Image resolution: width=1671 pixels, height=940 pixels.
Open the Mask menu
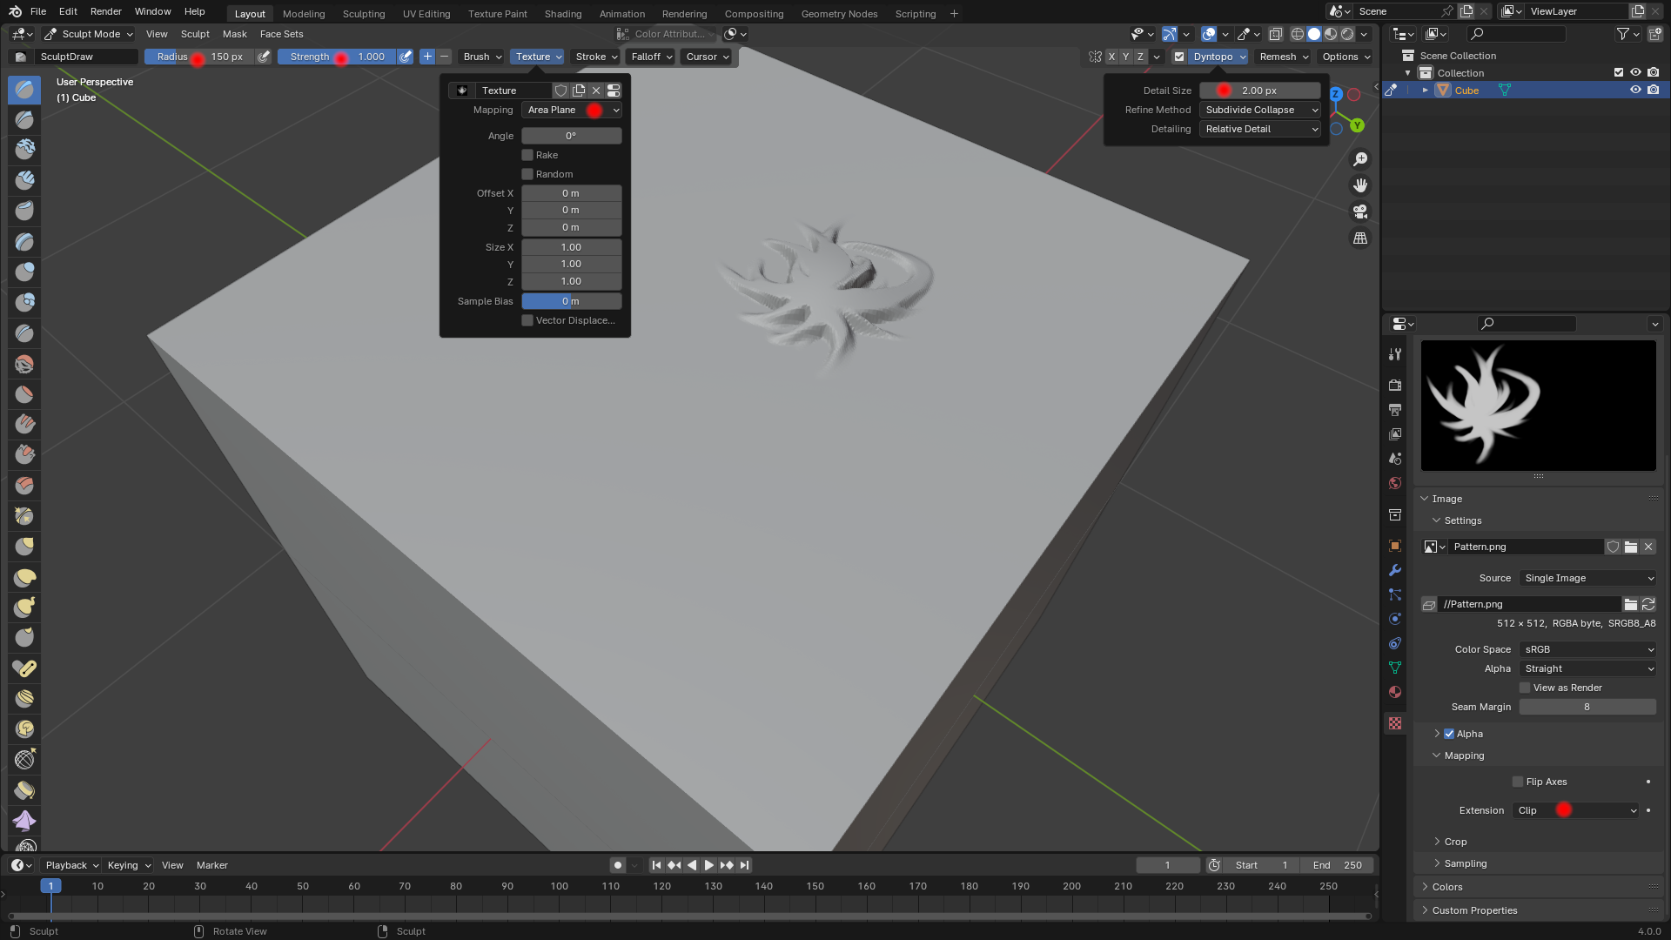[x=234, y=34]
